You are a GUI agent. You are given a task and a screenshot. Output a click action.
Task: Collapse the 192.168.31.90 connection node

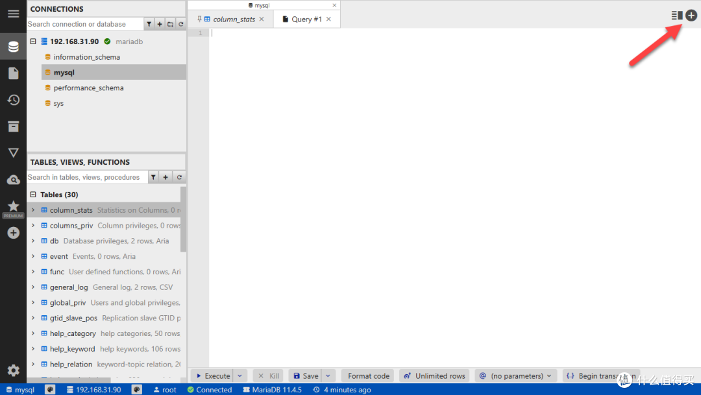point(33,41)
